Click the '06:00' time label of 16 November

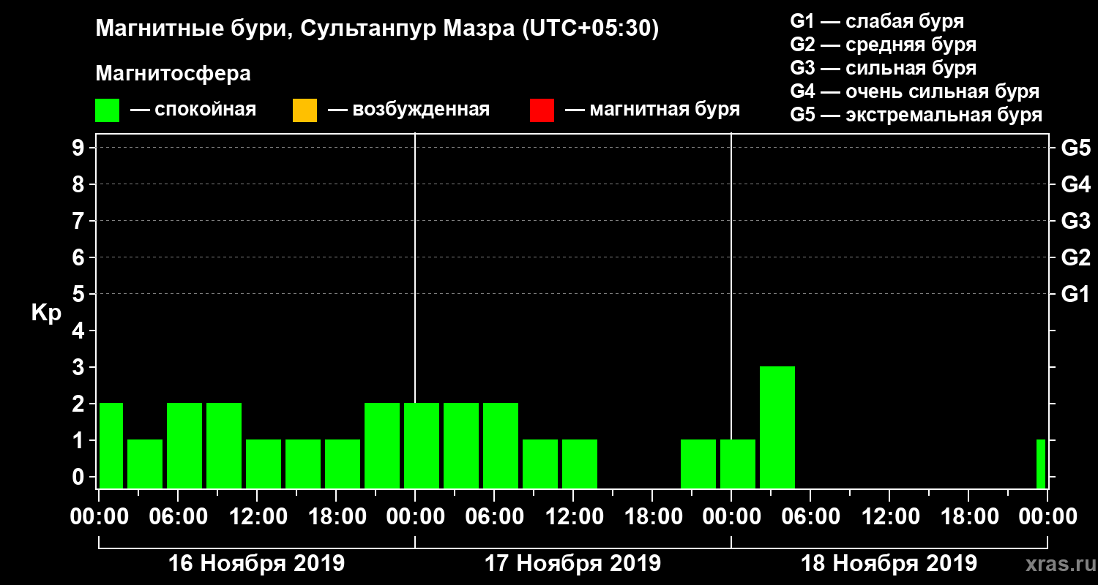click(x=178, y=516)
